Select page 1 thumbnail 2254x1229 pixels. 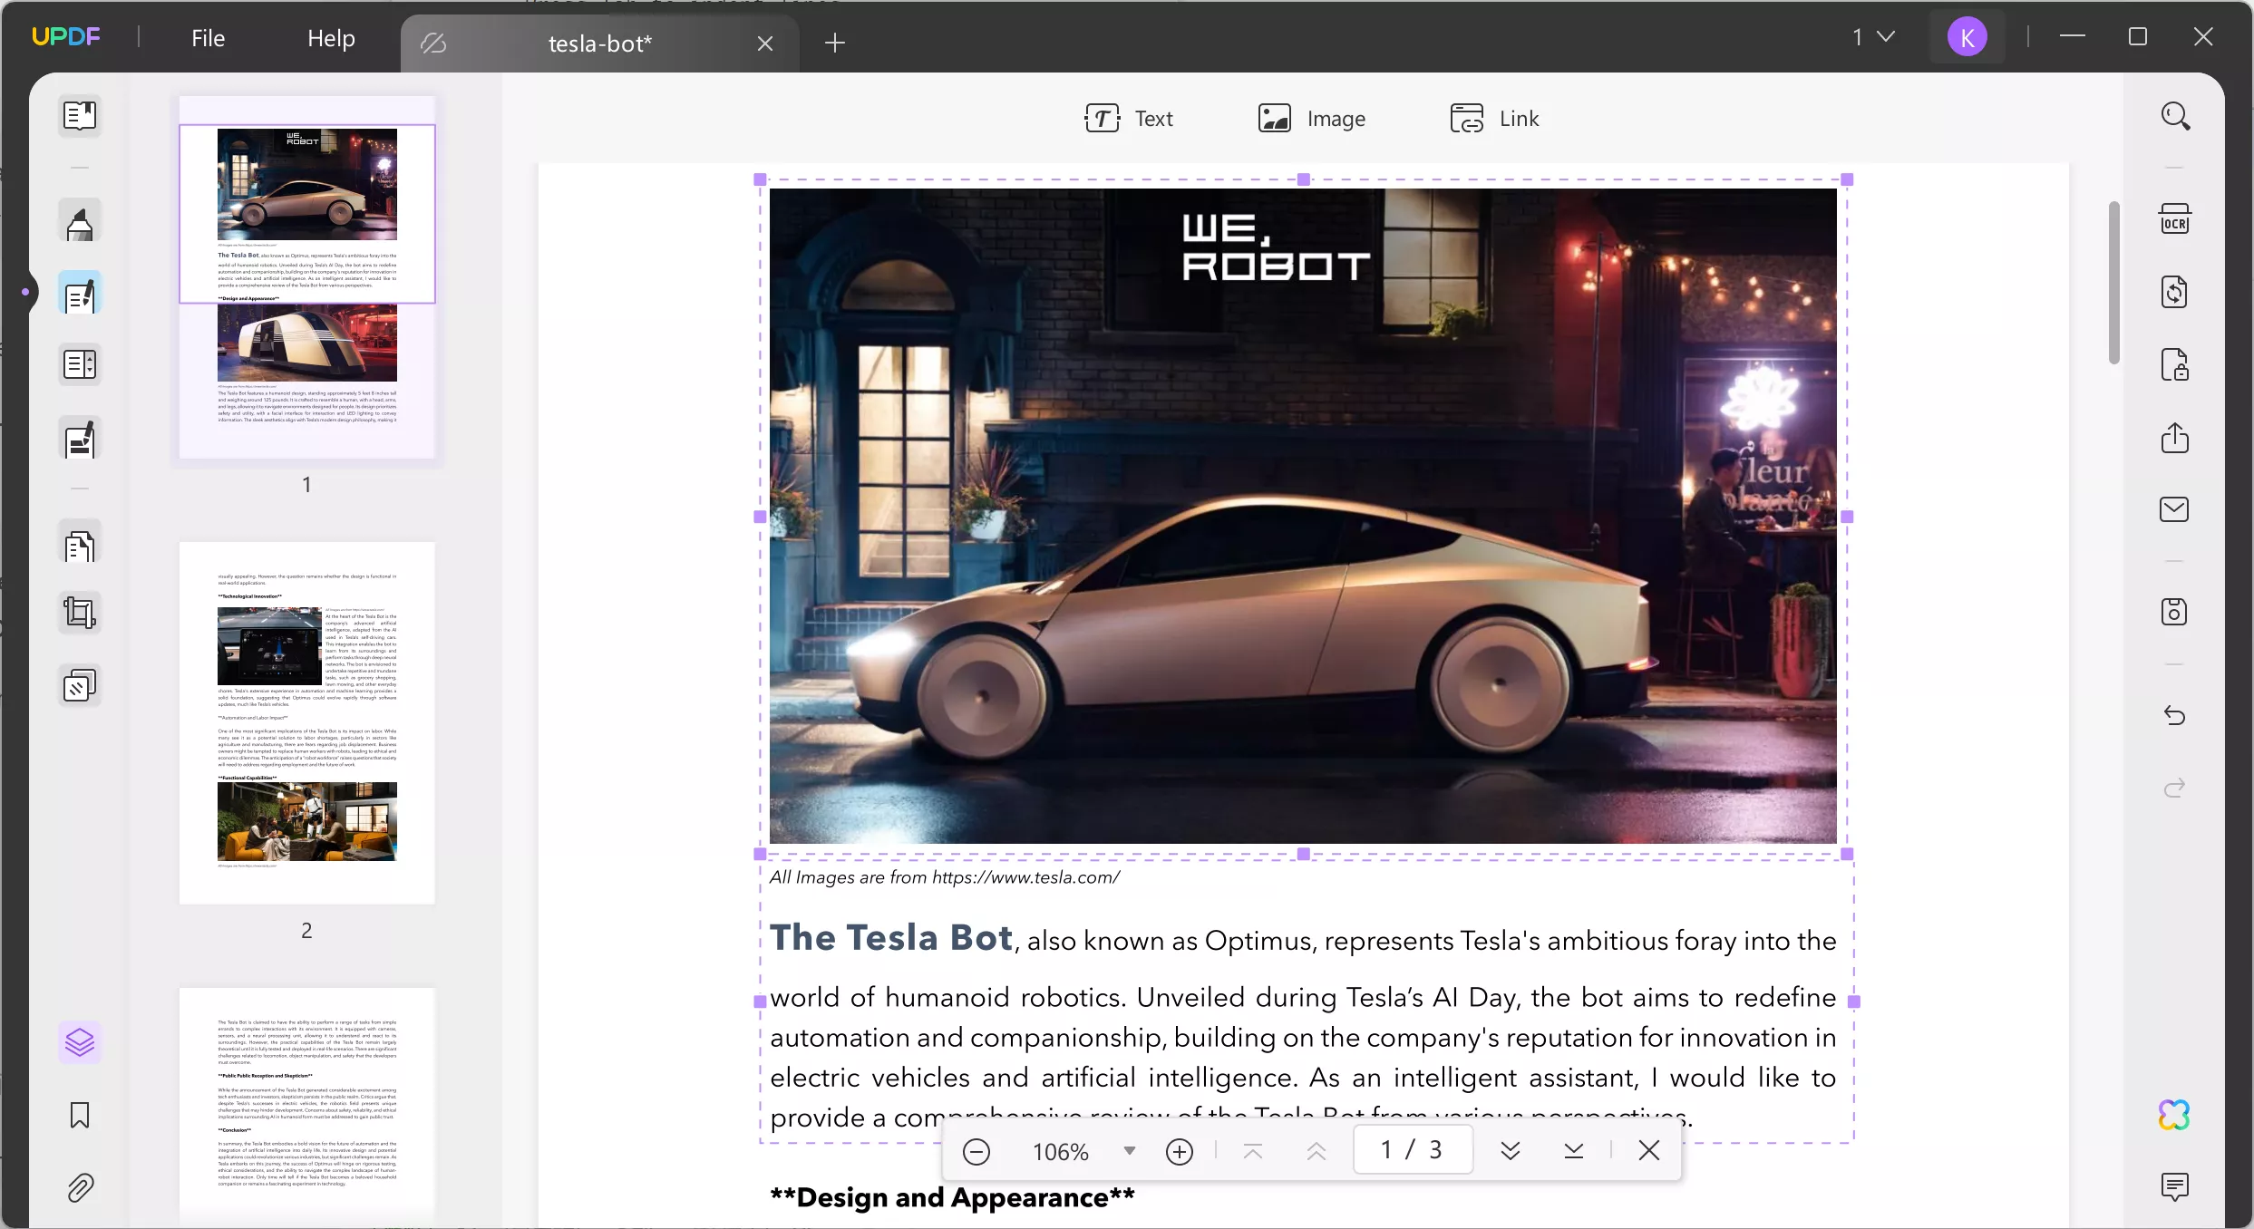307,277
